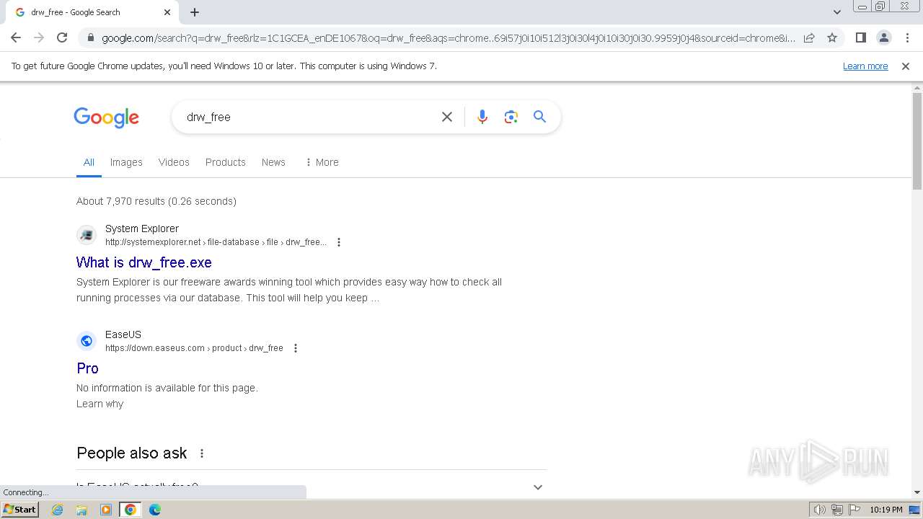
Task: Click down.easeus.com URL breadcrumb
Action: tap(194, 348)
